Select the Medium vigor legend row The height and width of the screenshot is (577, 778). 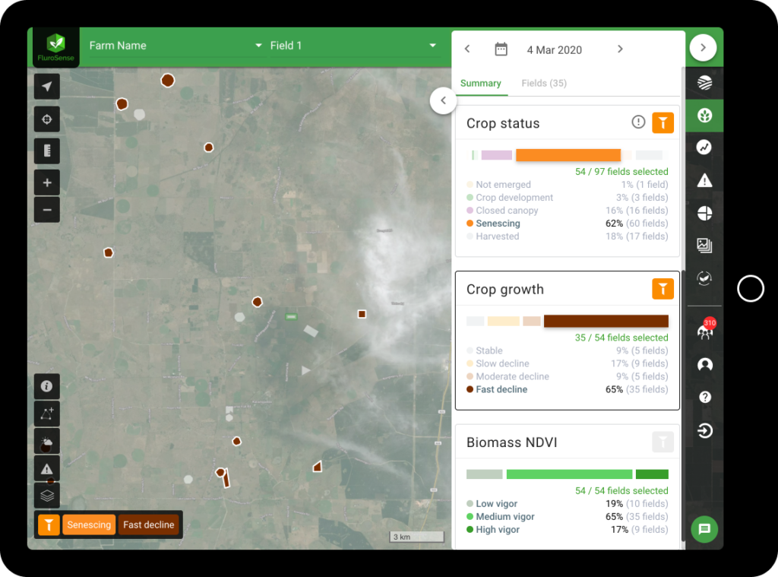pos(567,516)
